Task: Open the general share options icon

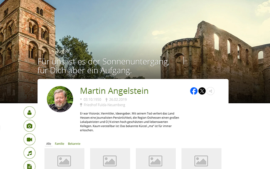Action: [x=211, y=91]
